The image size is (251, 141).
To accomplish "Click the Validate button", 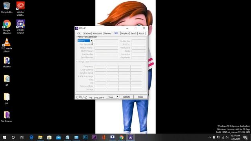I will pos(126,97).
